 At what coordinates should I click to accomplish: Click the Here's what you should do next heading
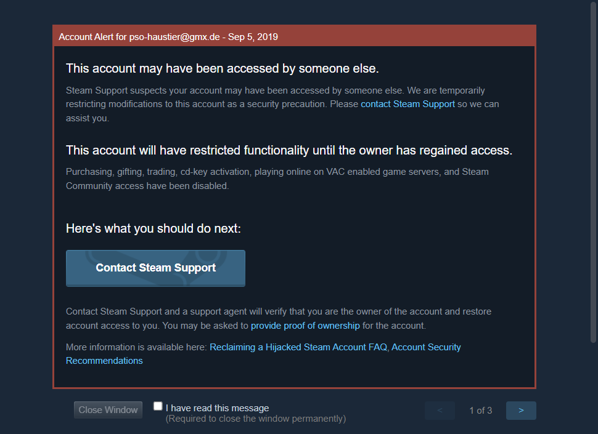(x=154, y=228)
